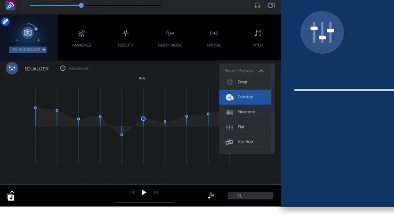The height and width of the screenshot is (218, 394).
Task: Click the Dubstep preset disc icon
Action: pos(229,97)
